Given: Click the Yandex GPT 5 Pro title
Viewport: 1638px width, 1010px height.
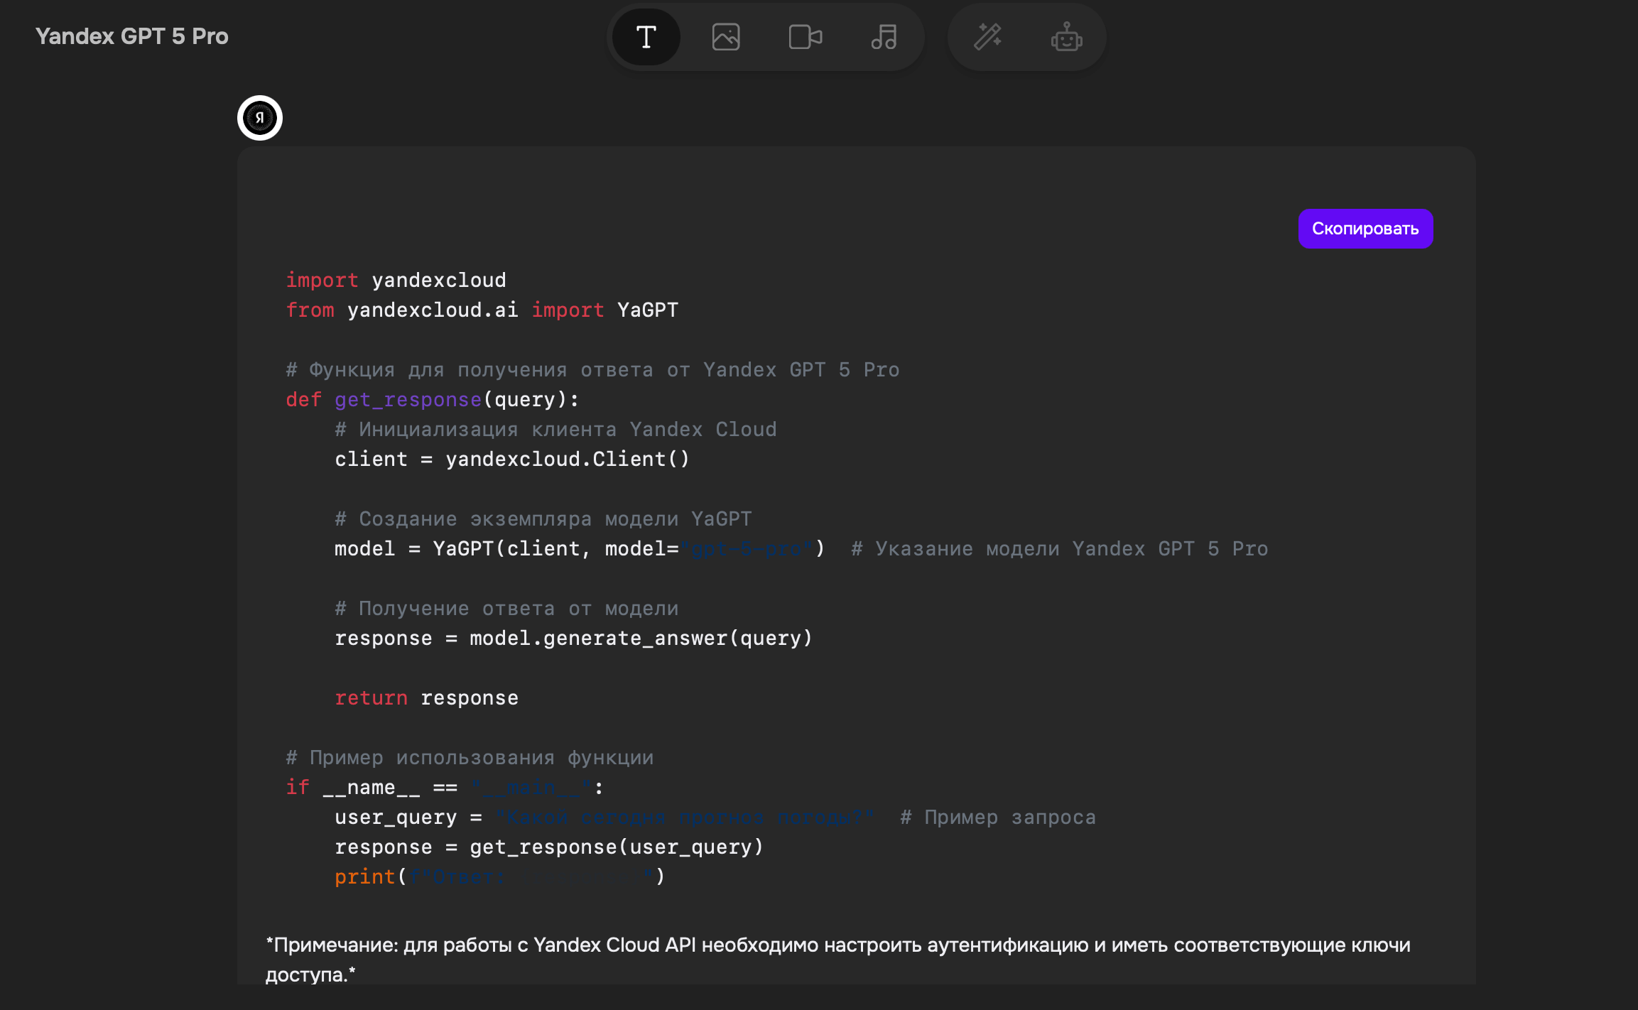Looking at the screenshot, I should pos(132,36).
